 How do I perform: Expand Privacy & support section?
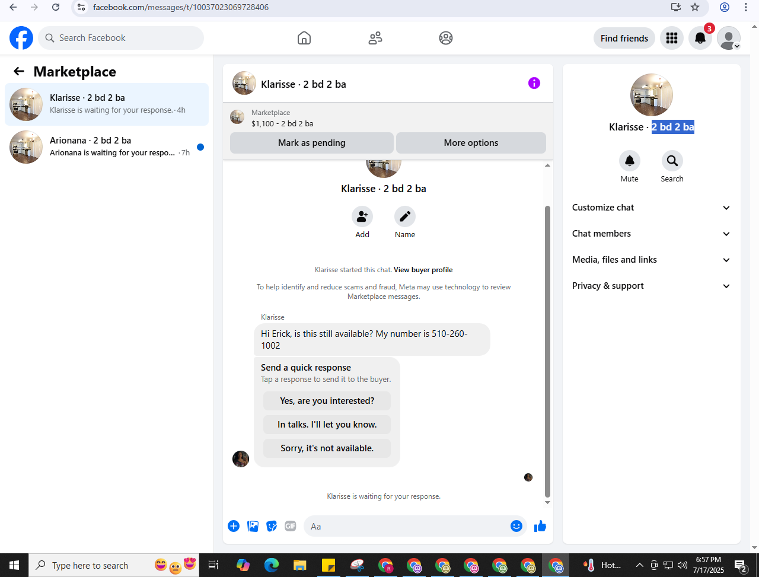click(651, 286)
